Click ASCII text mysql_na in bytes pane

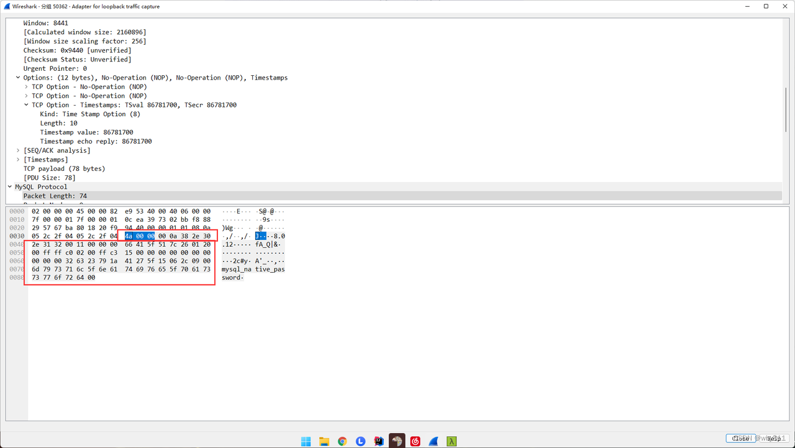[x=238, y=270]
